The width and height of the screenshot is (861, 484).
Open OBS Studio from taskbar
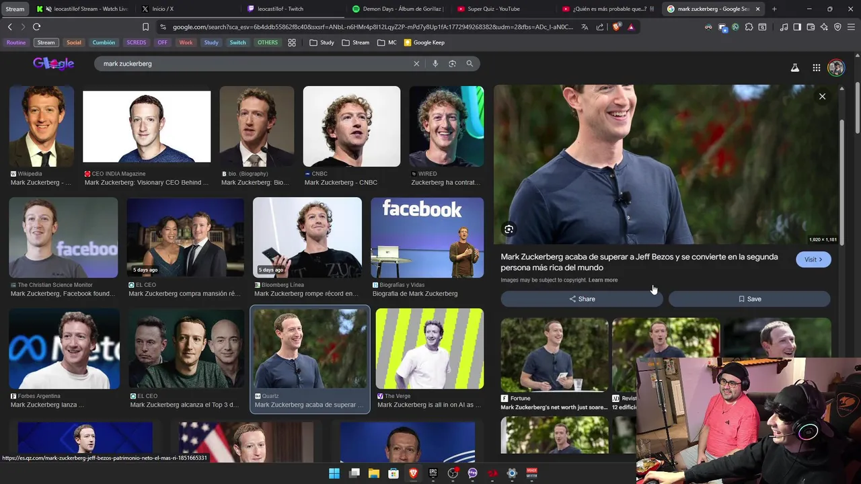(x=453, y=473)
